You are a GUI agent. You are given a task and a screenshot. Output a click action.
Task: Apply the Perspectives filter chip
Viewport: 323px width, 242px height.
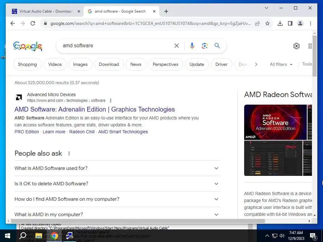[165, 64]
